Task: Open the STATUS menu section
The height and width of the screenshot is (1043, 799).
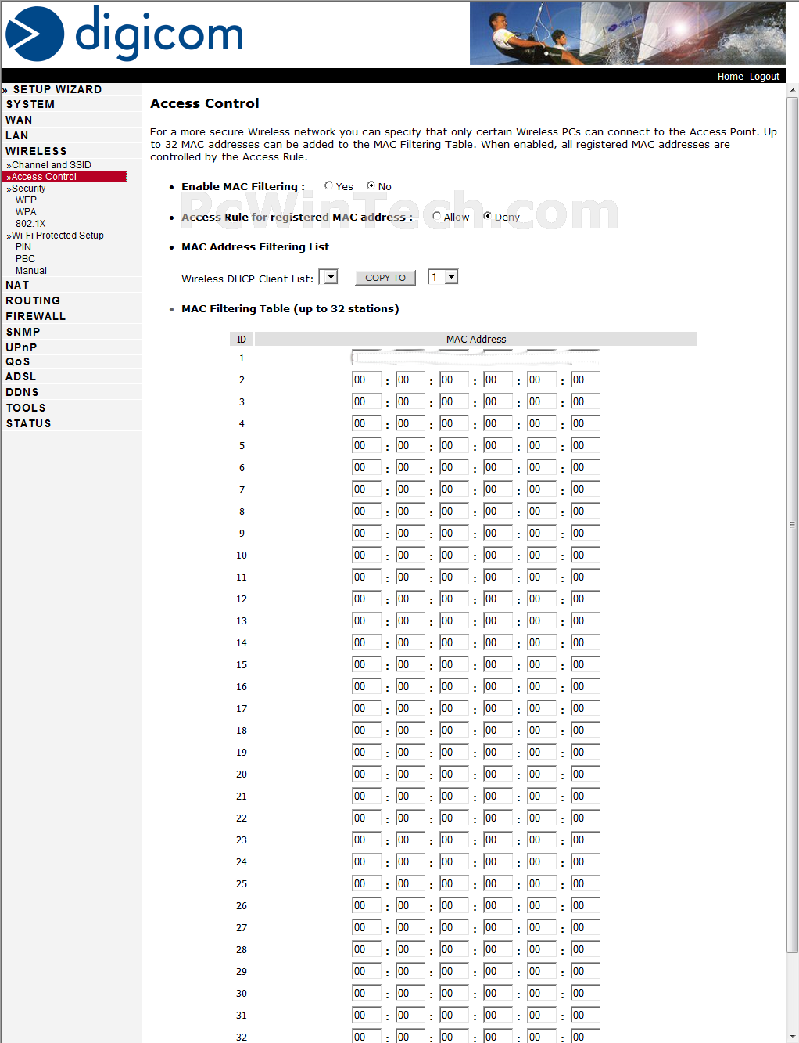Action: click(x=28, y=423)
